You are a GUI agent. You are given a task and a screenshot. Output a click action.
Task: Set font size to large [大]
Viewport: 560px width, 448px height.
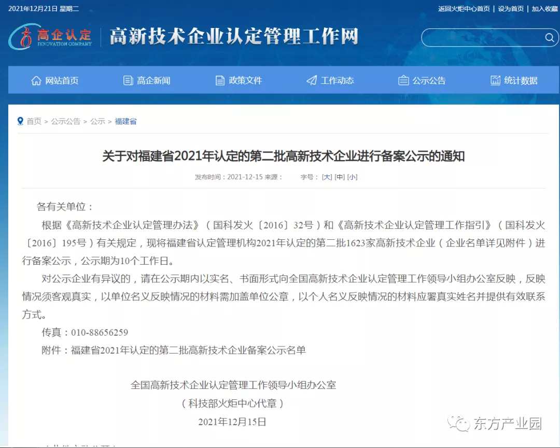coord(327,177)
